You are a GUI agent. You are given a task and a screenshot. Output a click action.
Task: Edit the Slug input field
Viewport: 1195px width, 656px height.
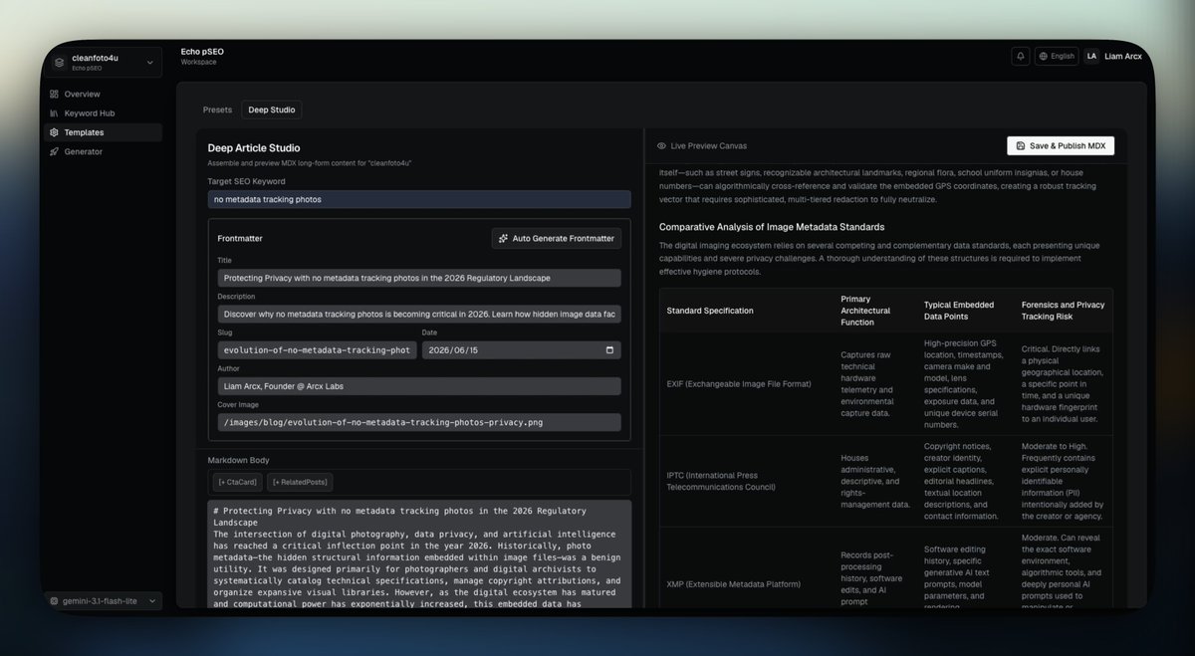318,350
